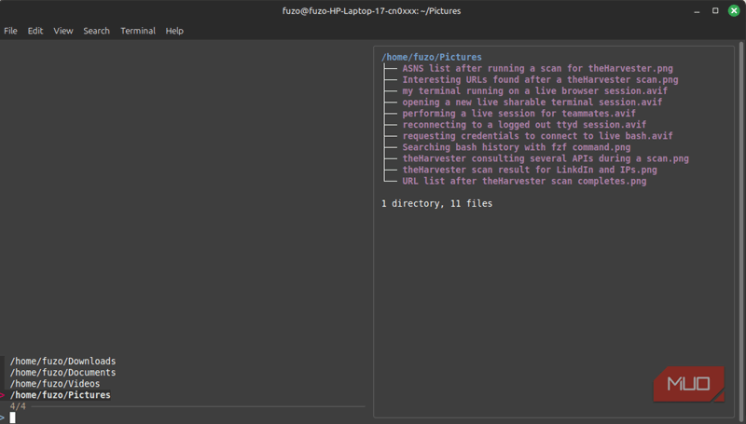Click the ASNS list theHarvester.png file
The width and height of the screenshot is (746, 424).
click(x=537, y=69)
